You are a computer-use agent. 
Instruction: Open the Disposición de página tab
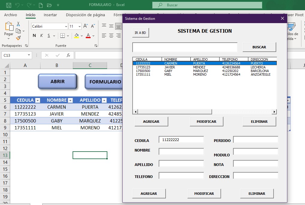click(x=85, y=15)
